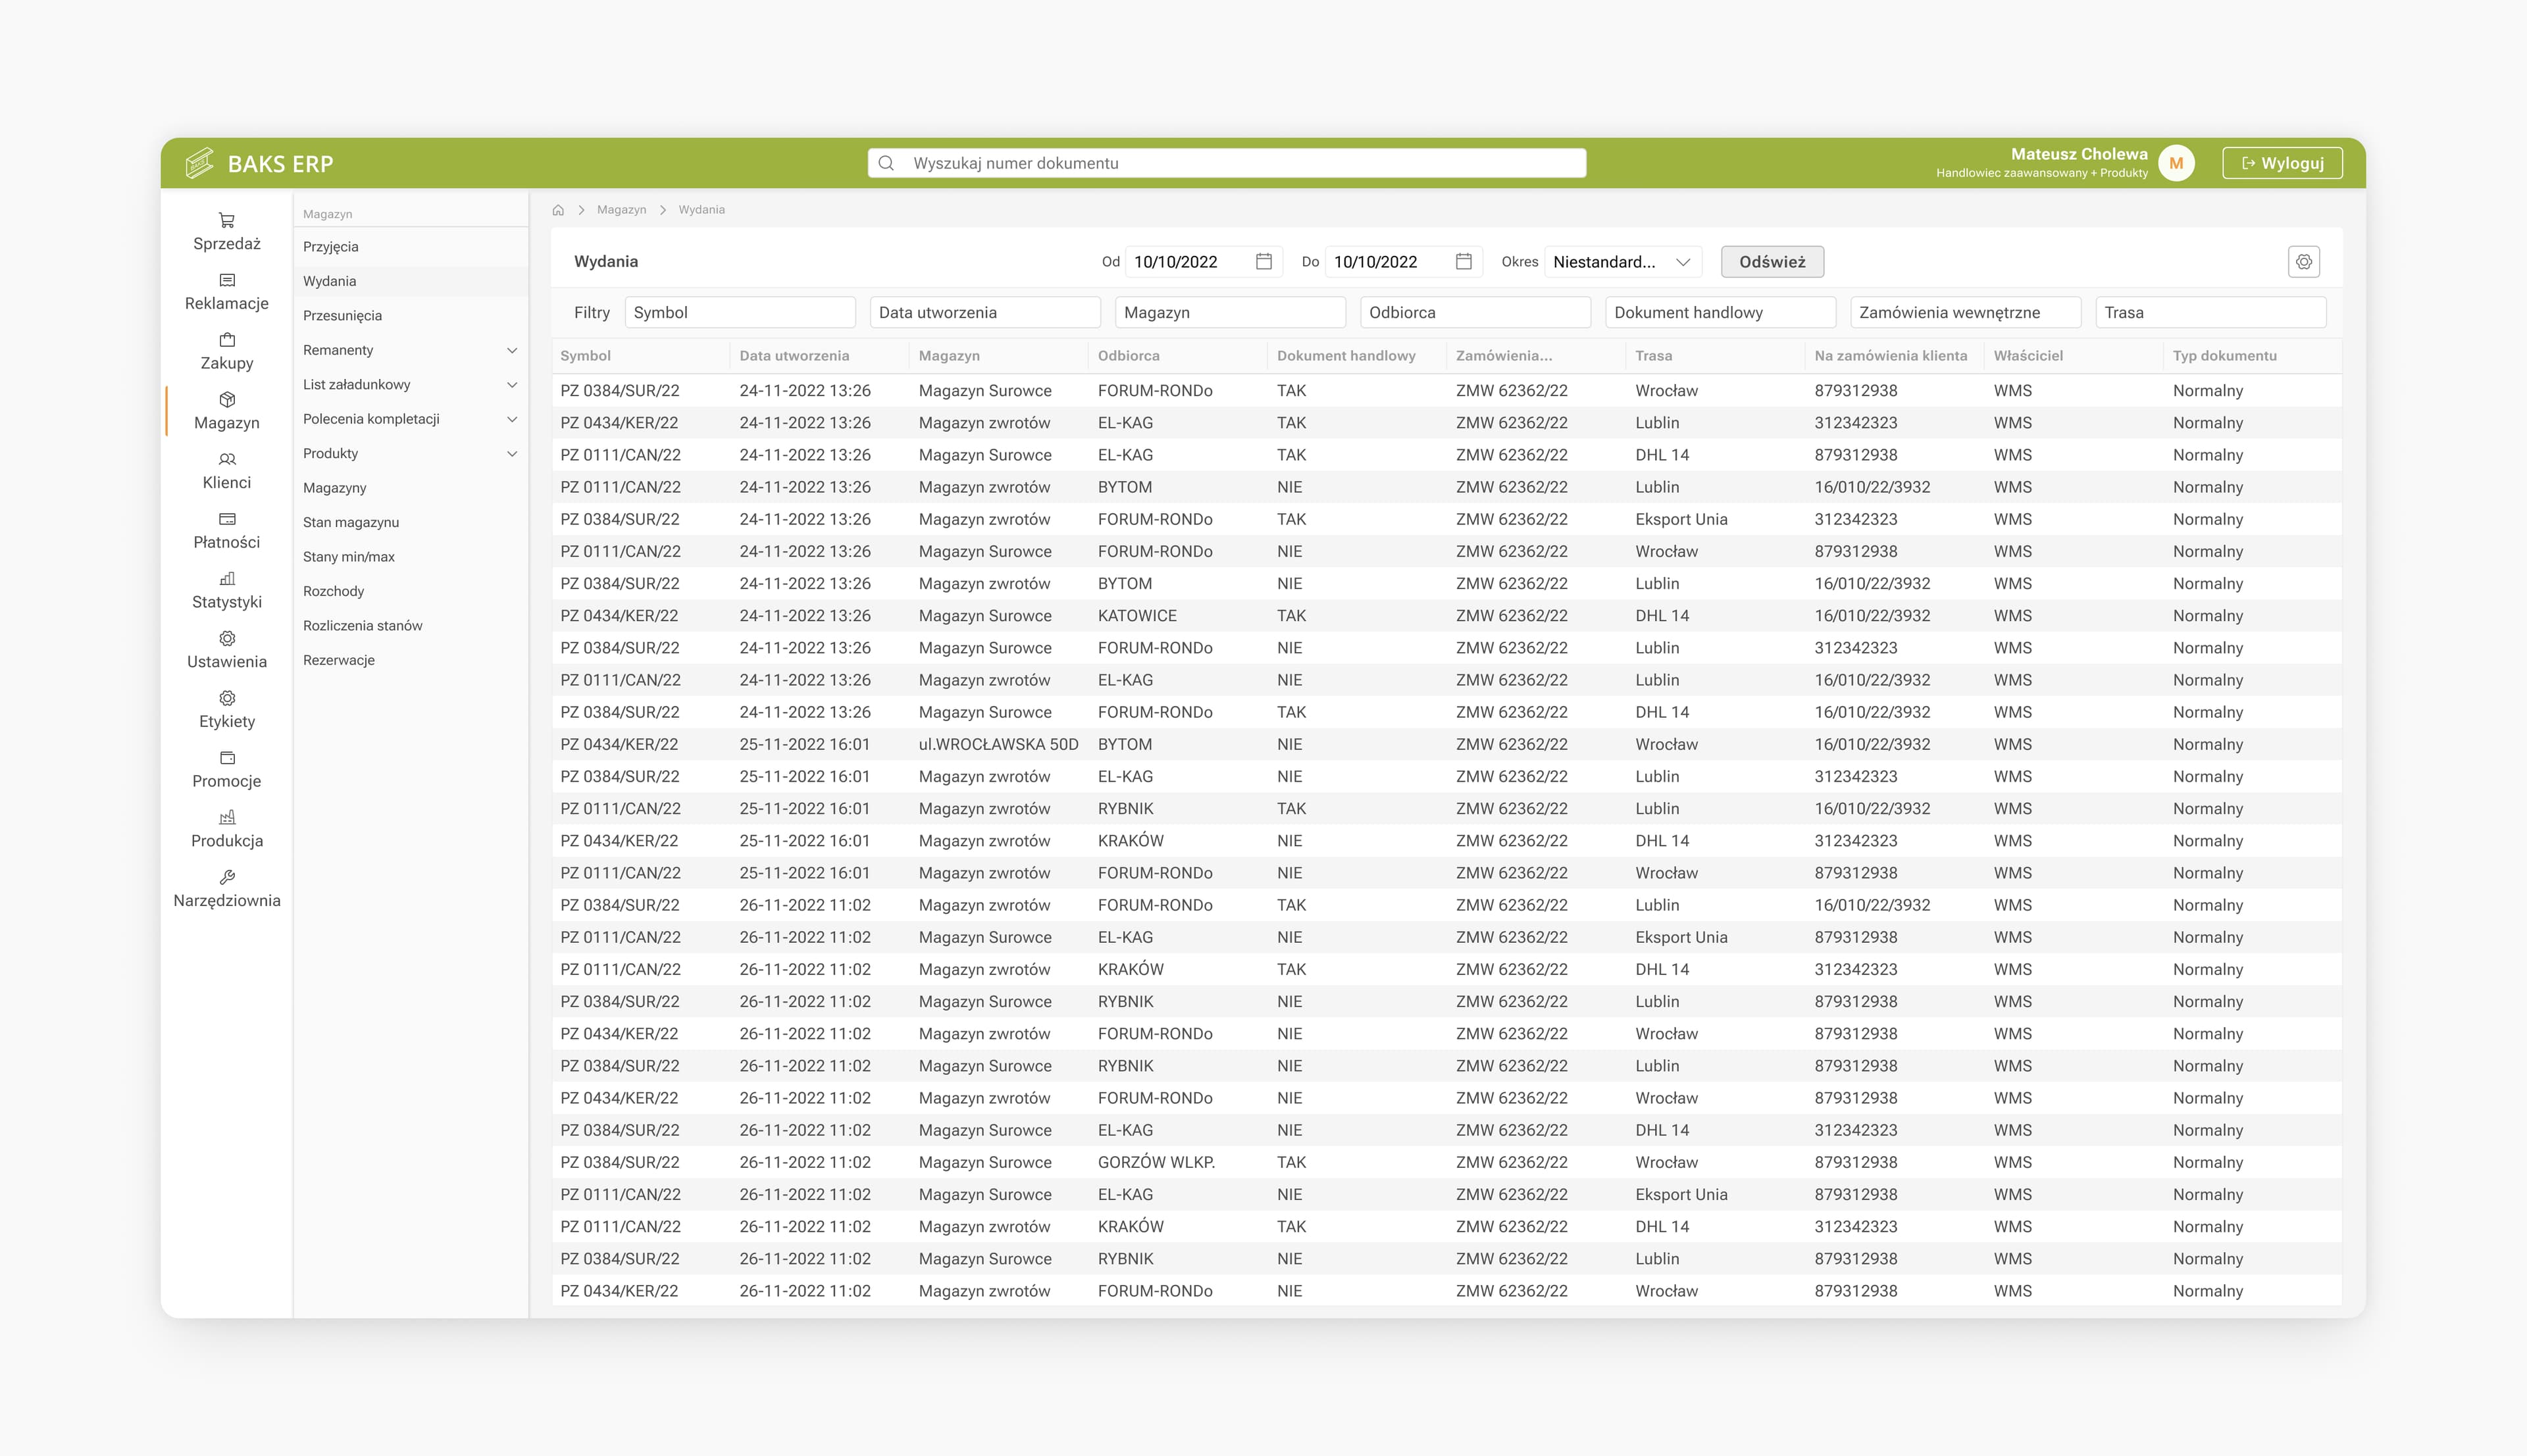The width and height of the screenshot is (2527, 1456).
Task: Select the ul.WROCŁAWSKA 50D cell
Action: [998, 744]
